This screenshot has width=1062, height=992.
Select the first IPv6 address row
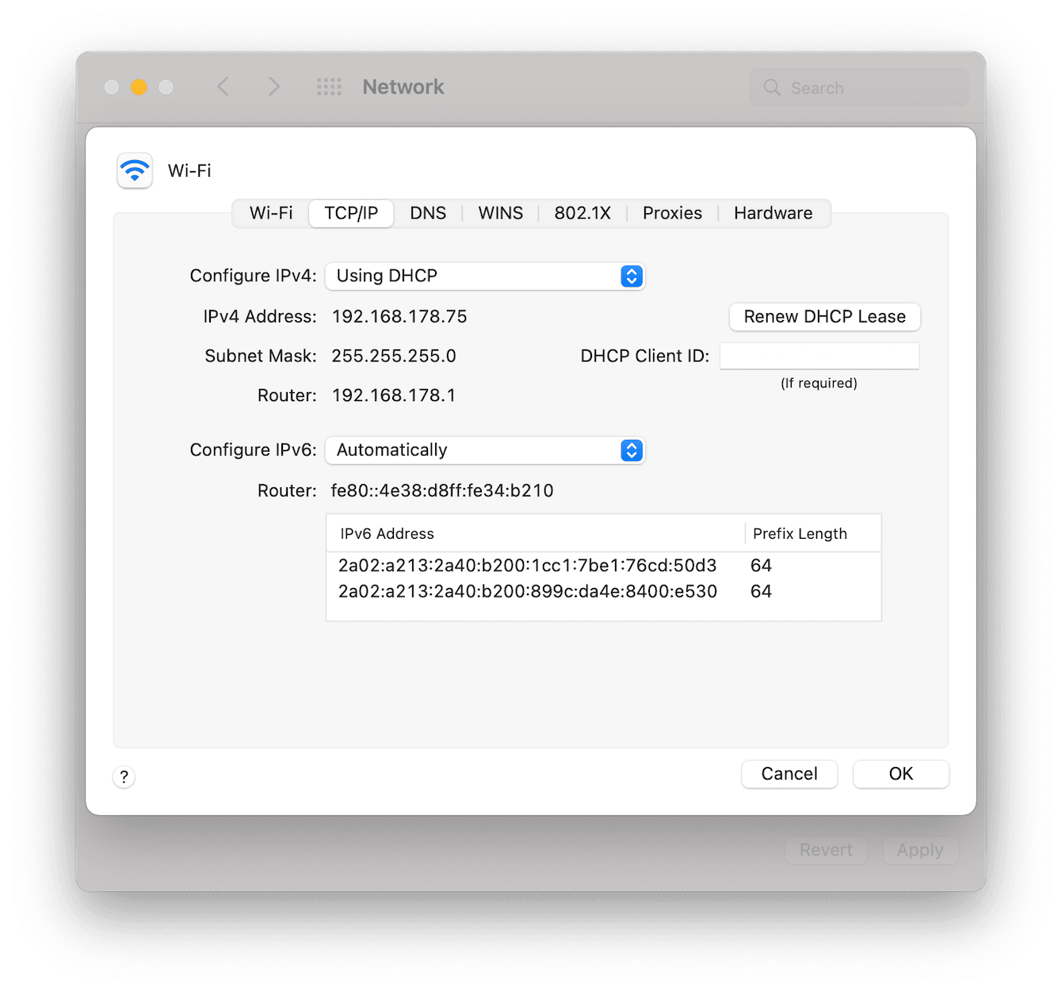pos(527,565)
